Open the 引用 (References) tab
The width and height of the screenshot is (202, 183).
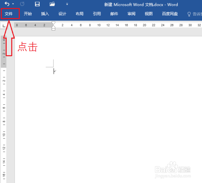tap(97, 14)
